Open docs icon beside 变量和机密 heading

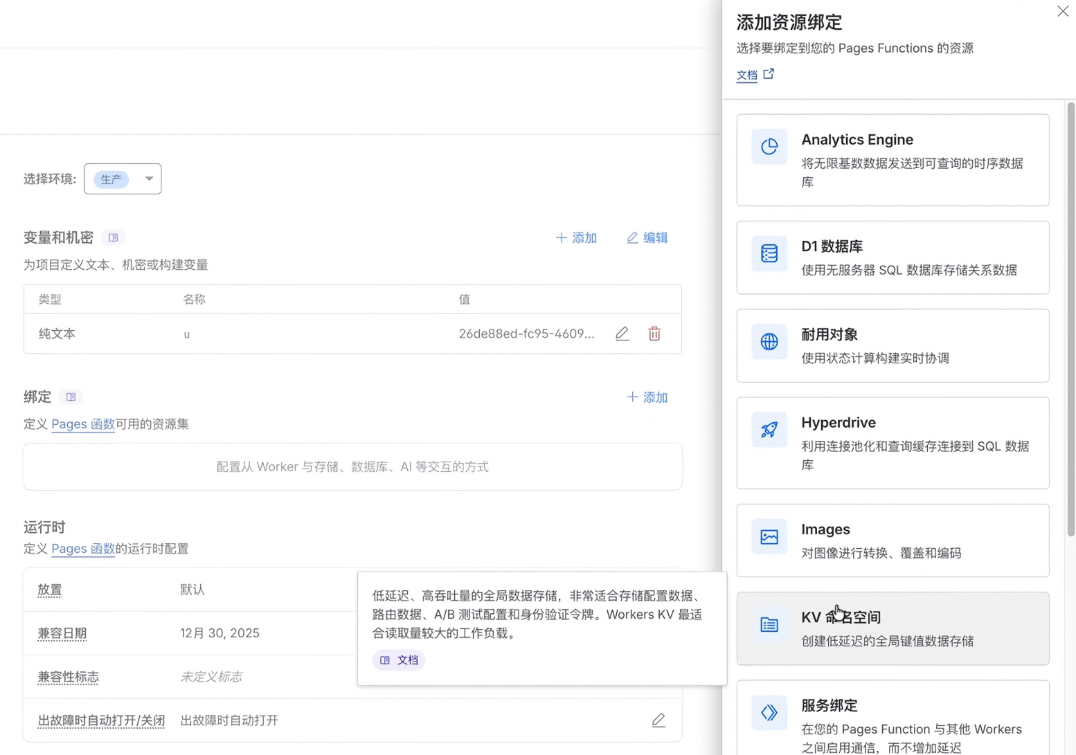click(113, 237)
